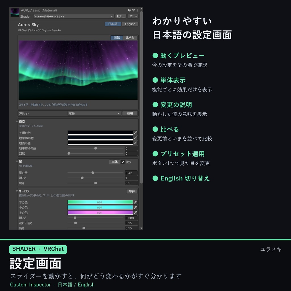Uncheck the 使う checkbox for 星

click(x=123, y=162)
